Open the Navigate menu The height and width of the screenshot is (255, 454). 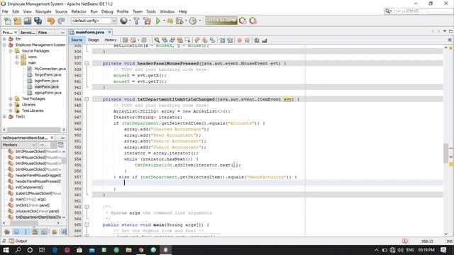pyautogui.click(x=43, y=11)
